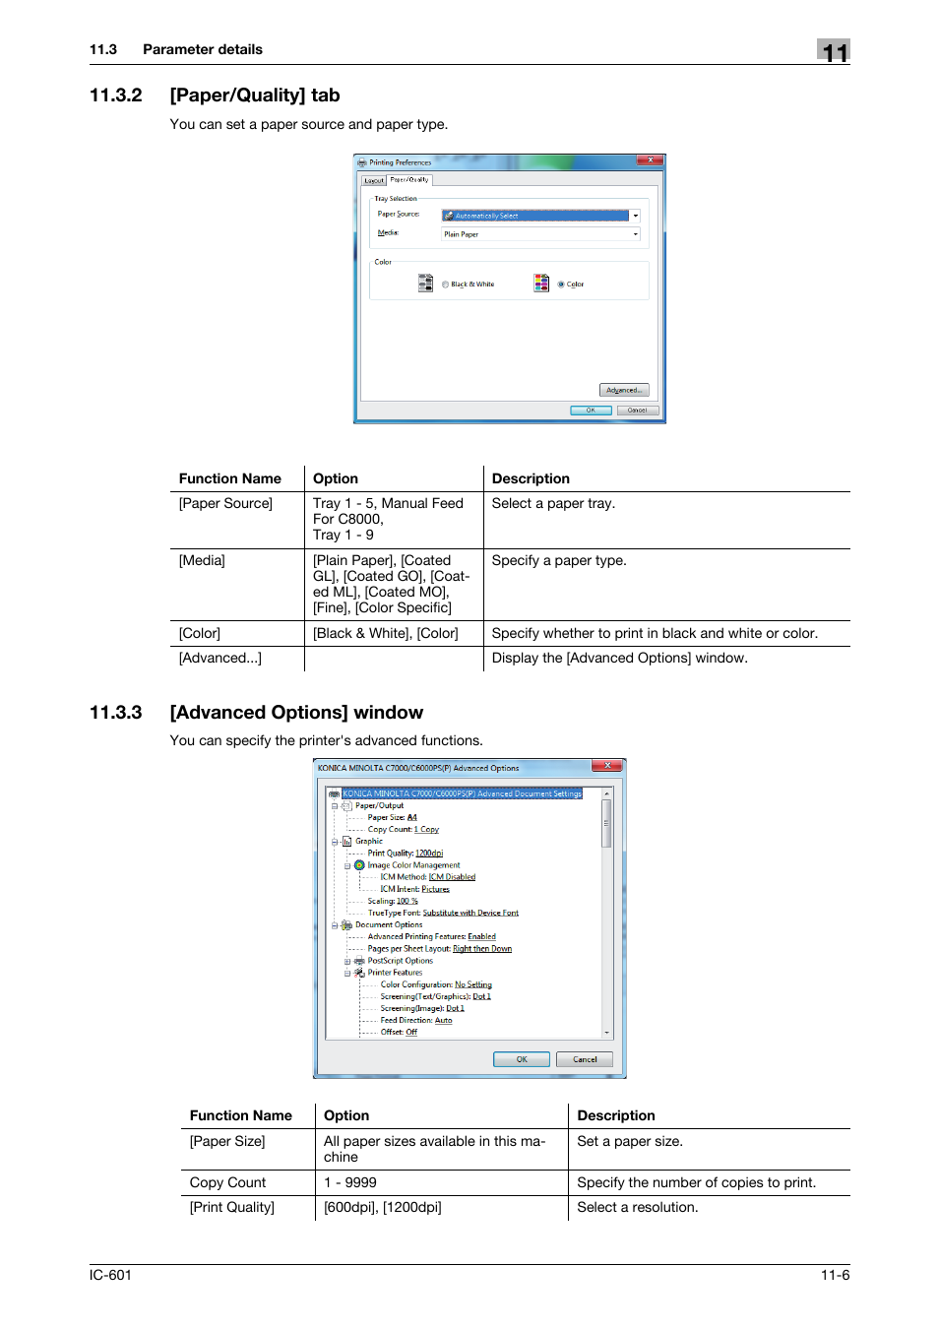Screen dimensions: 939x1330
Task: Select the Paper/Quality tab
Action: 409,179
